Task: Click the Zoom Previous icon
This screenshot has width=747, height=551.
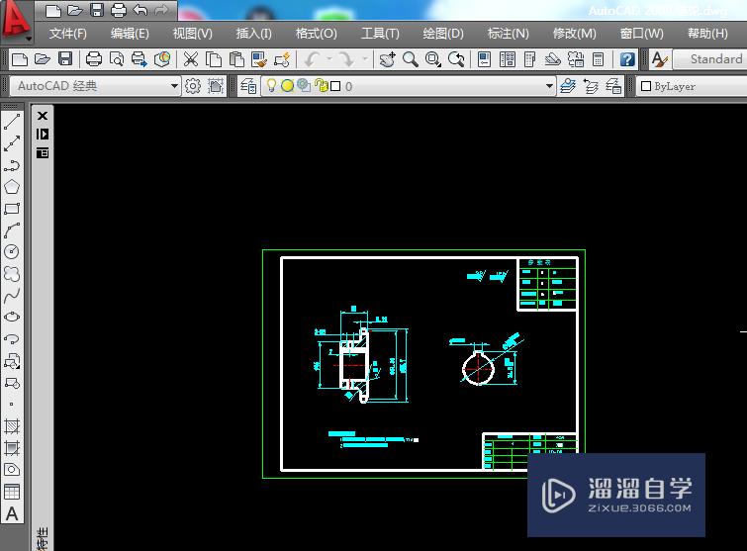Action: click(x=456, y=59)
